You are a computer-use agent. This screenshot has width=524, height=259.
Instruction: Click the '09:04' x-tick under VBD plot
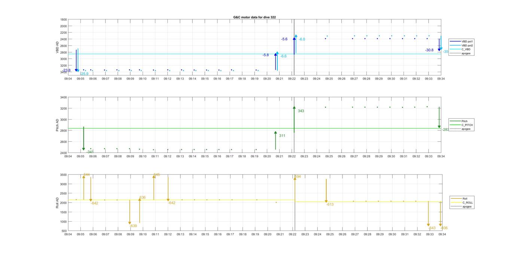click(x=68, y=79)
